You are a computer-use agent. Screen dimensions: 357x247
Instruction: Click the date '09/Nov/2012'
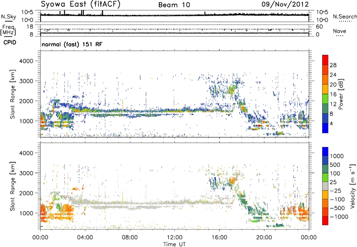pos(285,4)
